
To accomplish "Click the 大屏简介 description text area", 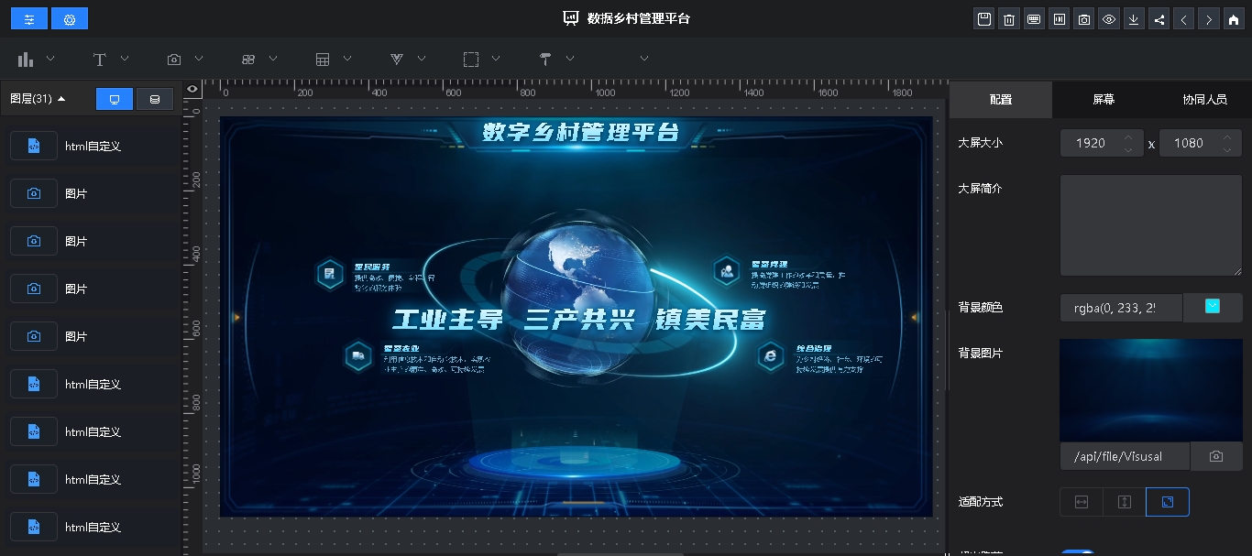I will (x=1150, y=225).
